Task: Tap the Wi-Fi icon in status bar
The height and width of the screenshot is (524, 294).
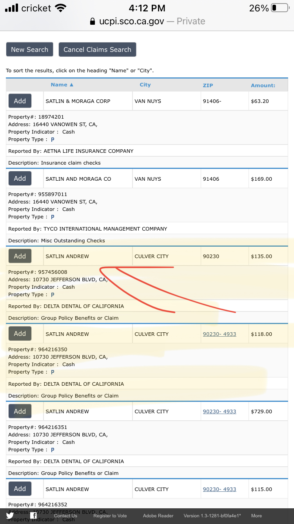Action: coord(61,8)
